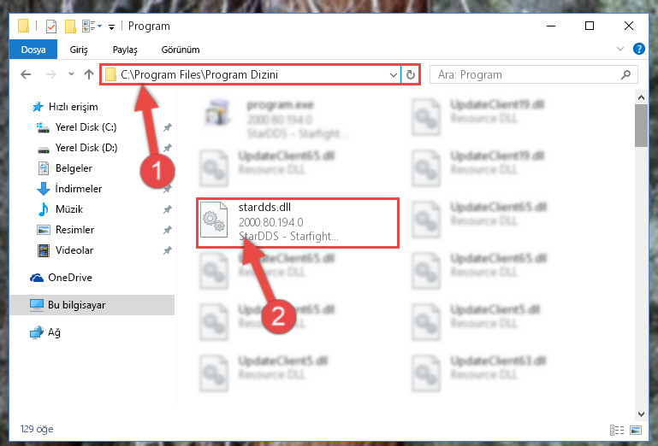
Task: Switch to details view icon in status bar
Action: tap(617, 430)
